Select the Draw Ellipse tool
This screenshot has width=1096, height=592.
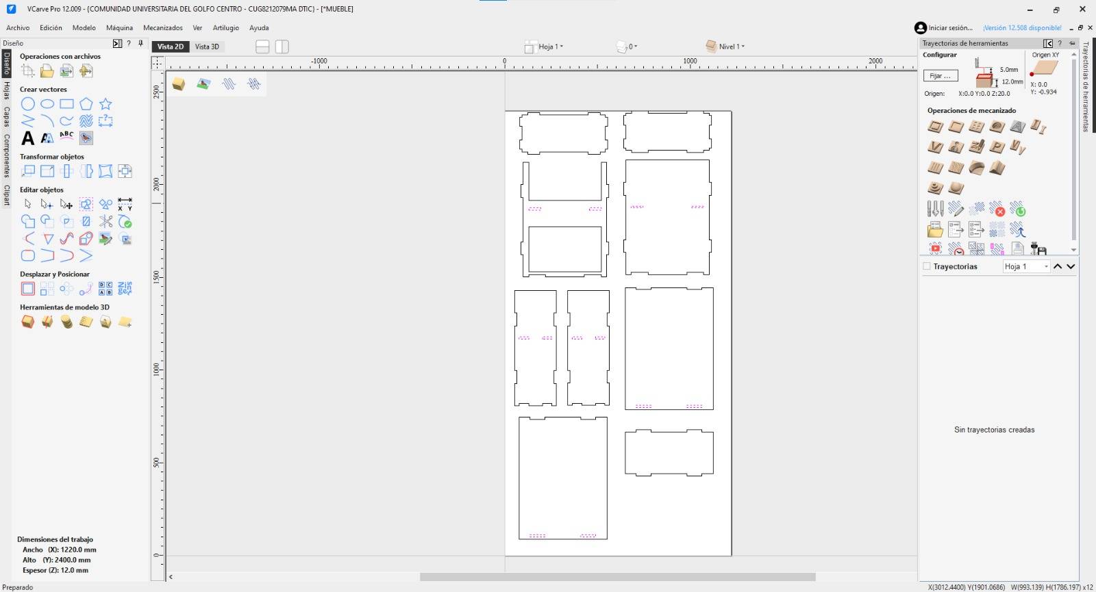click(x=47, y=104)
